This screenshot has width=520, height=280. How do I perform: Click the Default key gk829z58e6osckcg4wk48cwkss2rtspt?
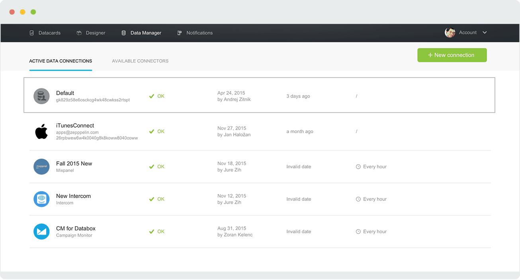coord(93,100)
